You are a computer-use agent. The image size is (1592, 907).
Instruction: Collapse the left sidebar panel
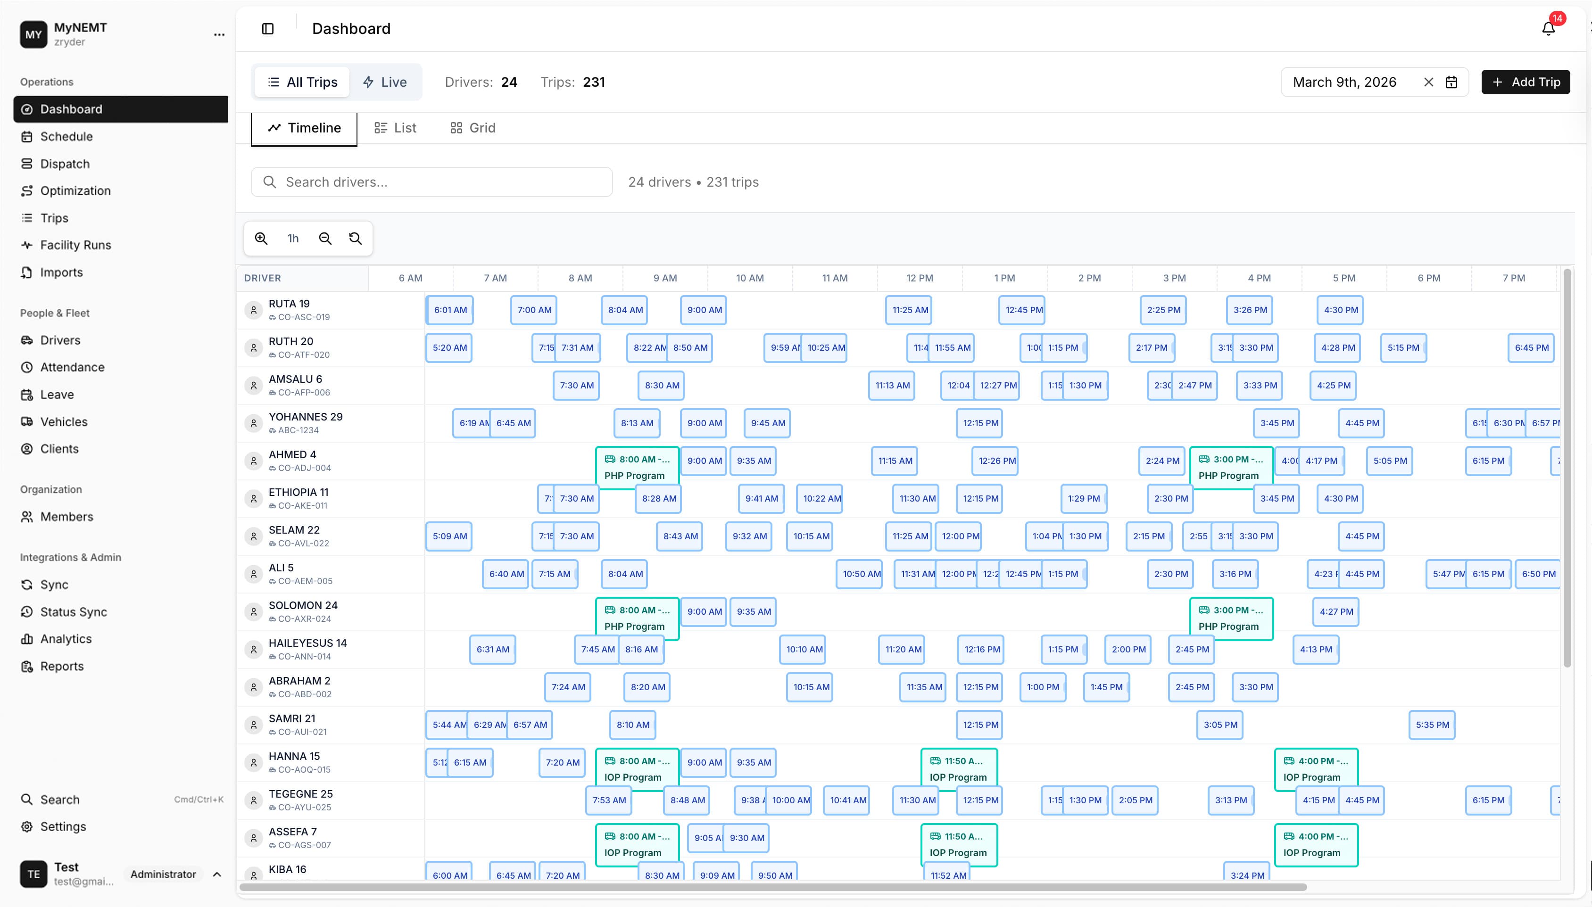[268, 29]
